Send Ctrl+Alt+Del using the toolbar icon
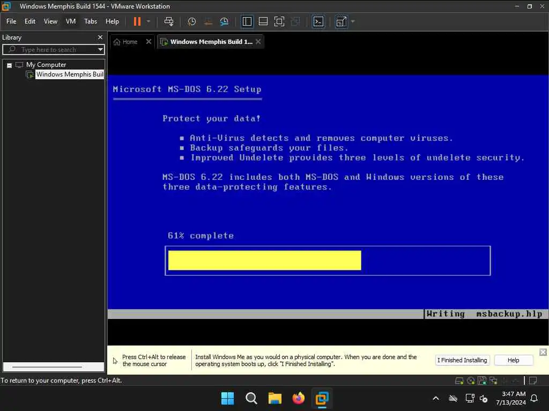549x411 pixels. 169,21
